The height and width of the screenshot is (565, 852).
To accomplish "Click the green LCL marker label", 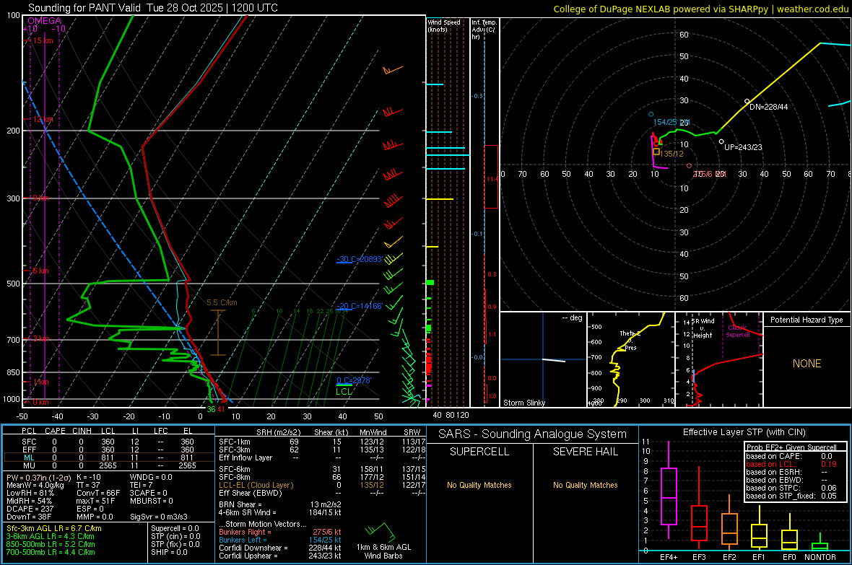I will (x=344, y=391).
